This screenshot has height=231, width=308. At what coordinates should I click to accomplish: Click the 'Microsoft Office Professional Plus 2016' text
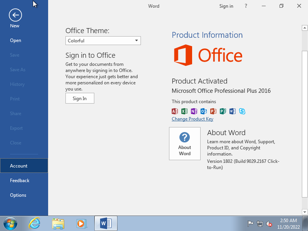point(221,91)
